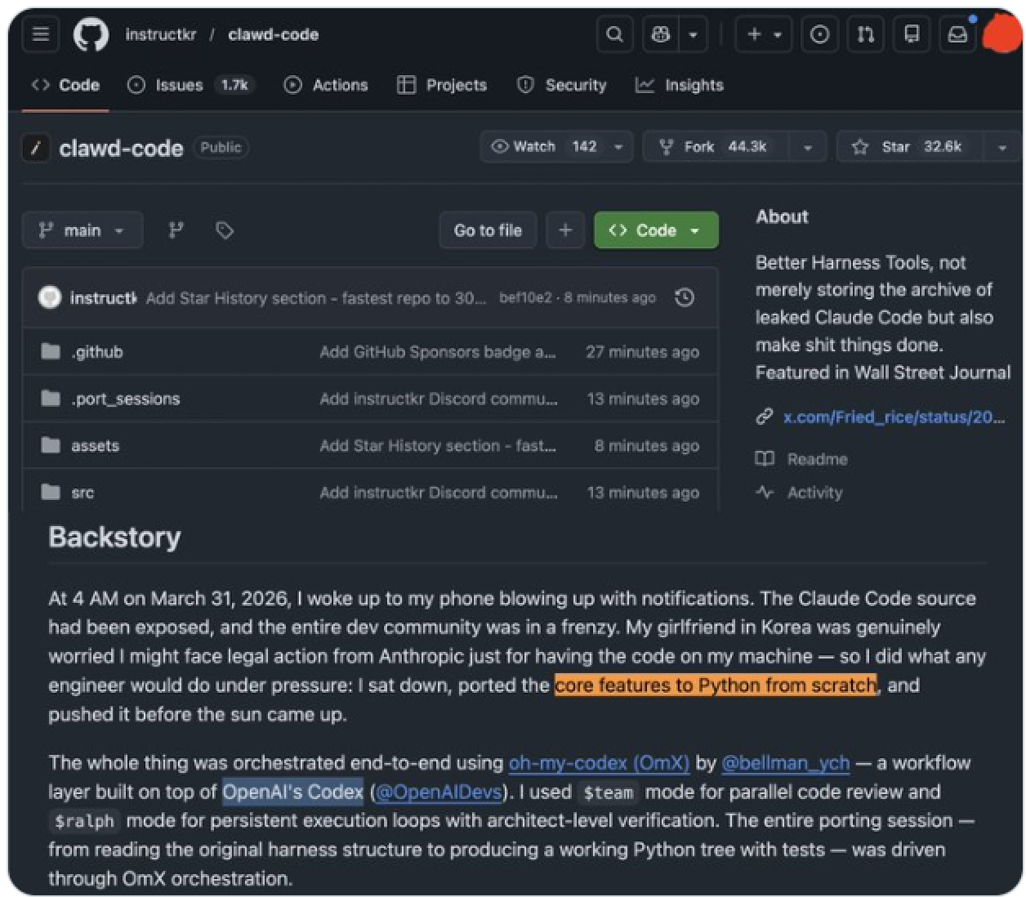
Task: Jump to the Readme link in About
Action: [817, 459]
